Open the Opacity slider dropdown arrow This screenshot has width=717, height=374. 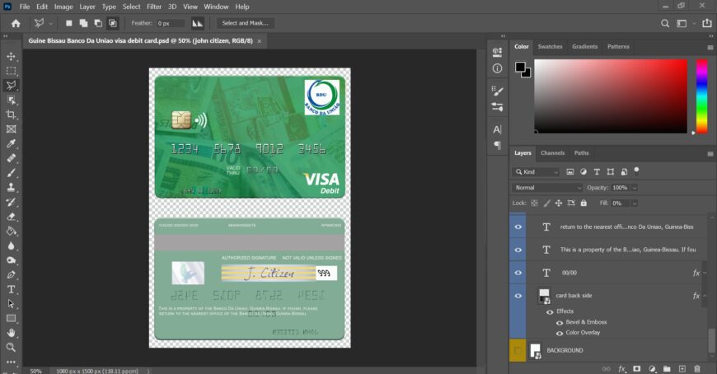click(635, 188)
